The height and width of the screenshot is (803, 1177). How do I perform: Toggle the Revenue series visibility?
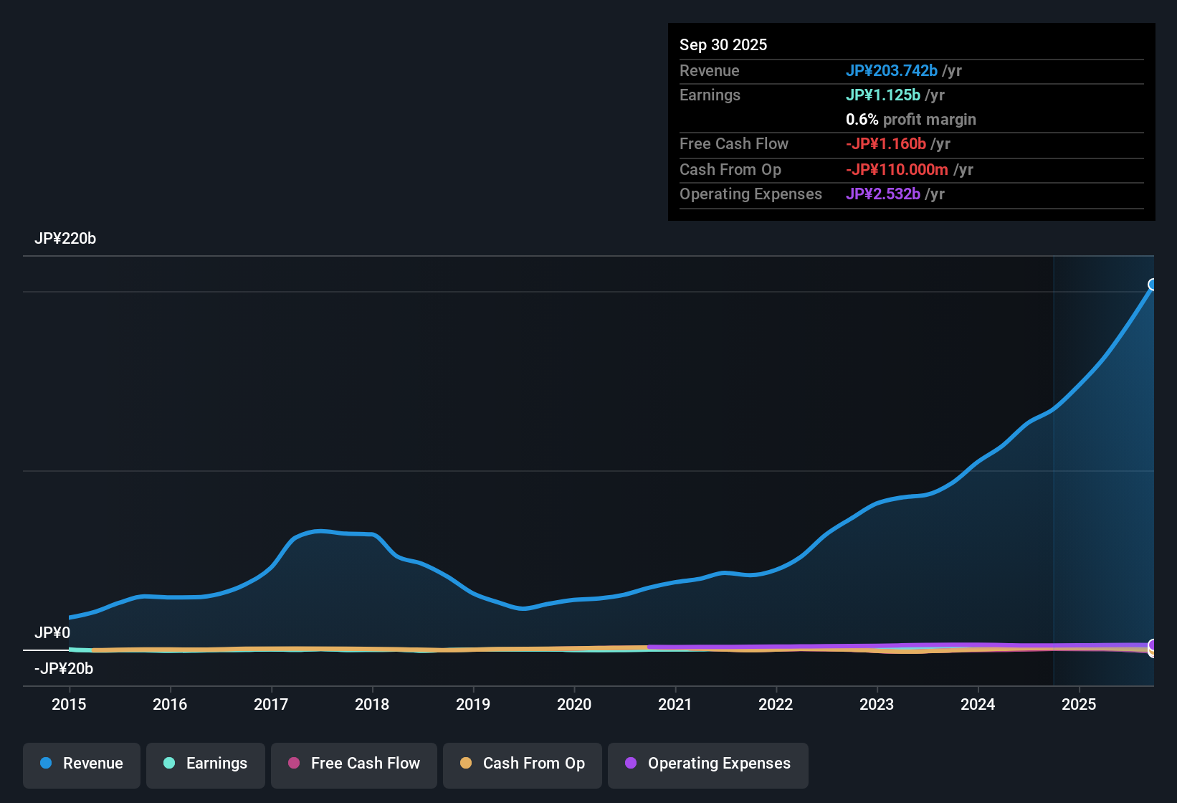pyautogui.click(x=81, y=764)
